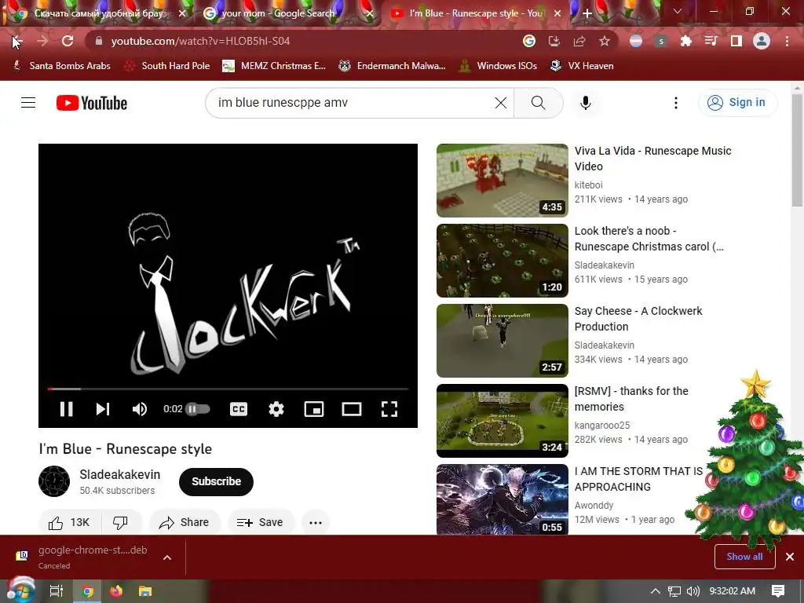Like the video with 13K likes
This screenshot has height=603, width=804.
click(x=69, y=522)
